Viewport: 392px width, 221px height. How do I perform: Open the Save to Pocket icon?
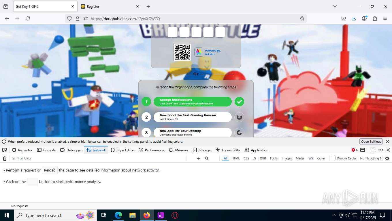(344, 18)
